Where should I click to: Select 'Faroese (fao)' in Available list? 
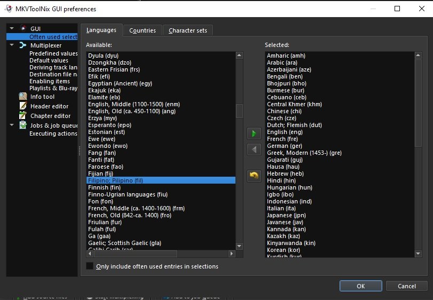161,167
